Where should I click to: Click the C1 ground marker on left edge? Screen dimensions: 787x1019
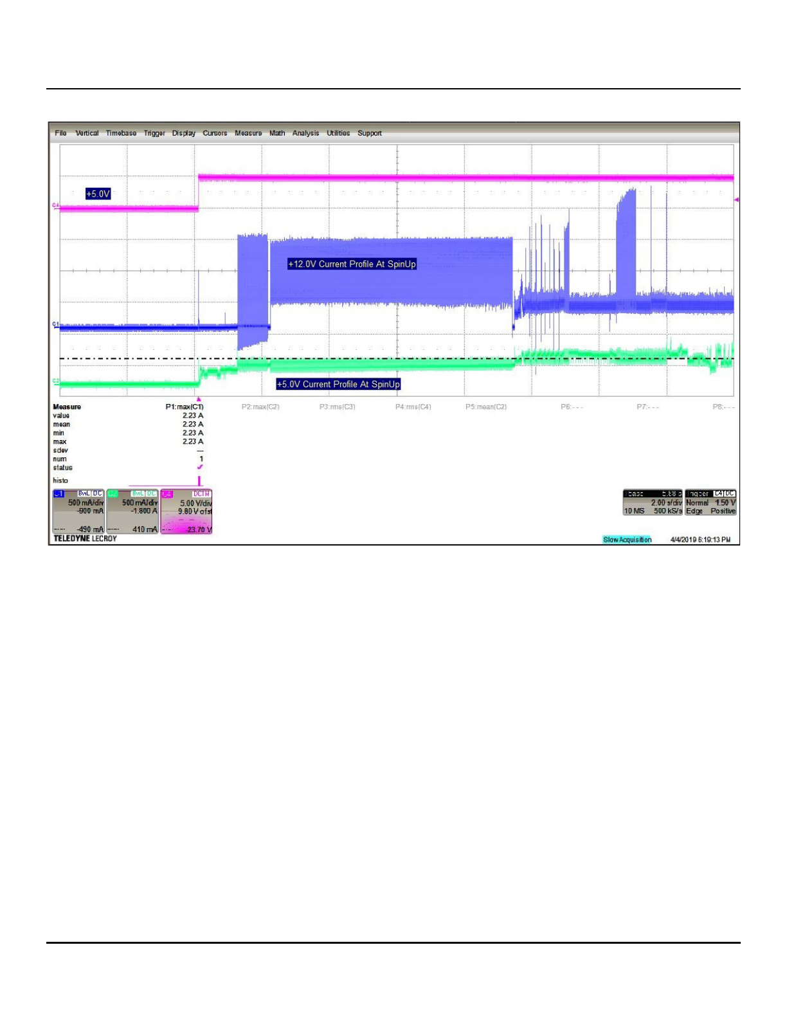55,324
